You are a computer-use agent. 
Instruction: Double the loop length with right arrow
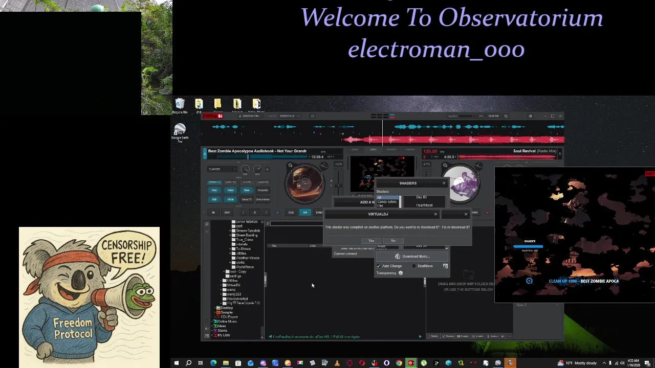pos(266,213)
